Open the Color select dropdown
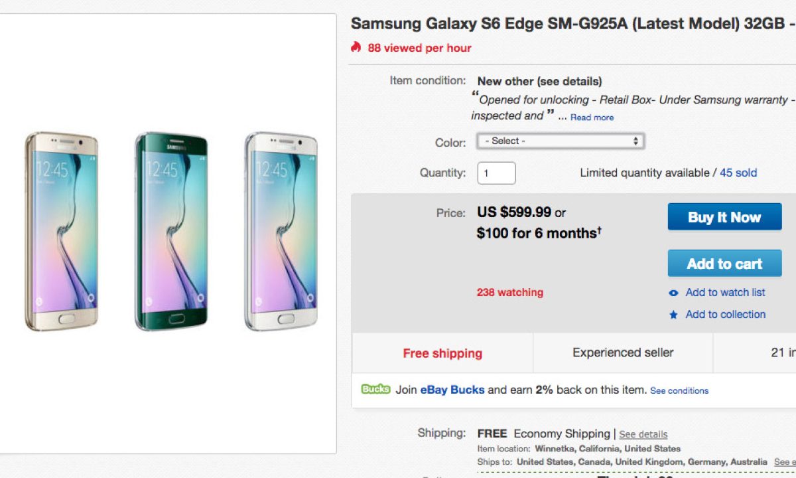The height and width of the screenshot is (478, 796). [561, 141]
